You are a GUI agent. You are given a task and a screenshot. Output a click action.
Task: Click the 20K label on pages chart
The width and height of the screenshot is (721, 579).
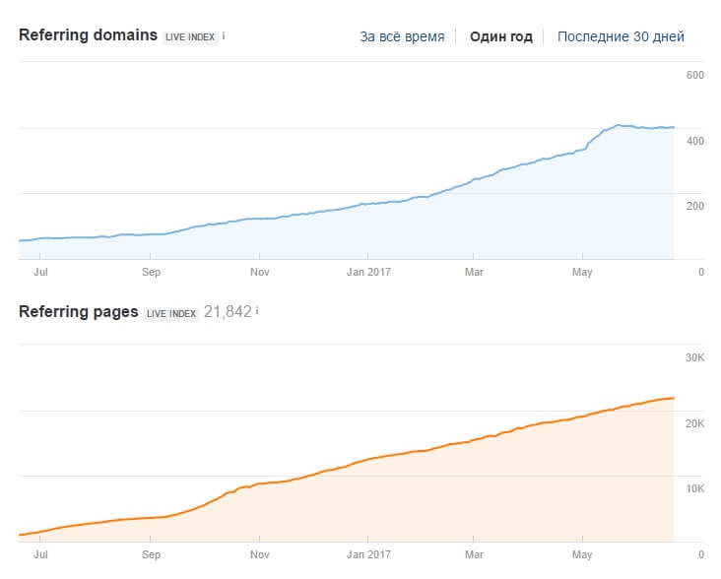pyautogui.click(x=694, y=423)
